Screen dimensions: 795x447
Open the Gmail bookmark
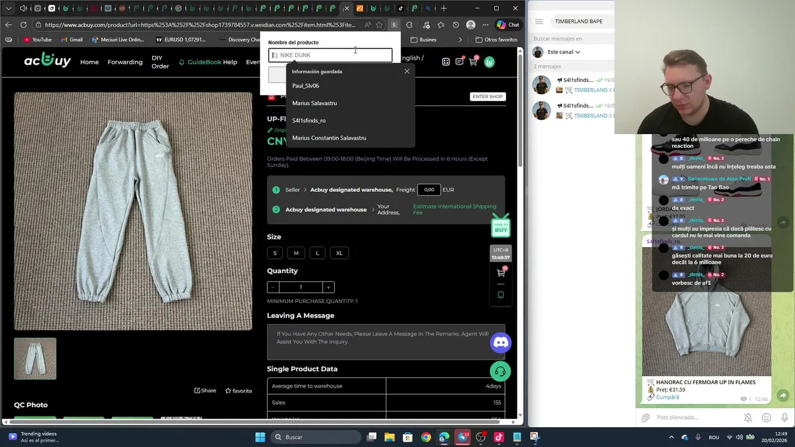[71, 40]
